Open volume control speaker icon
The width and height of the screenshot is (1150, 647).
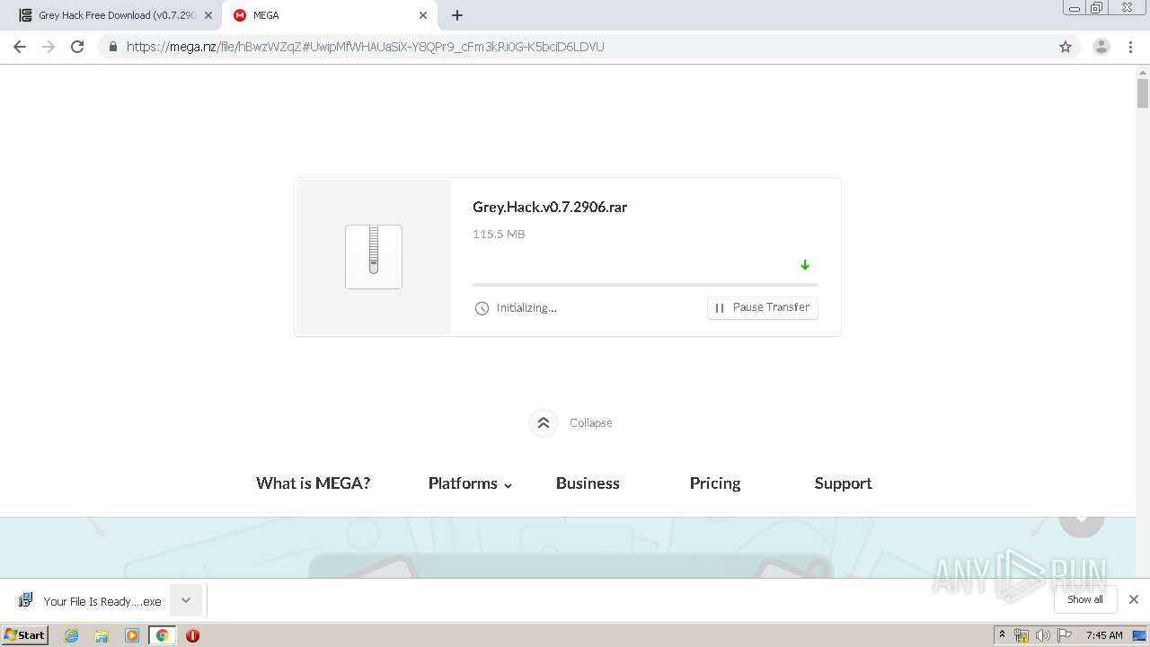(1042, 635)
